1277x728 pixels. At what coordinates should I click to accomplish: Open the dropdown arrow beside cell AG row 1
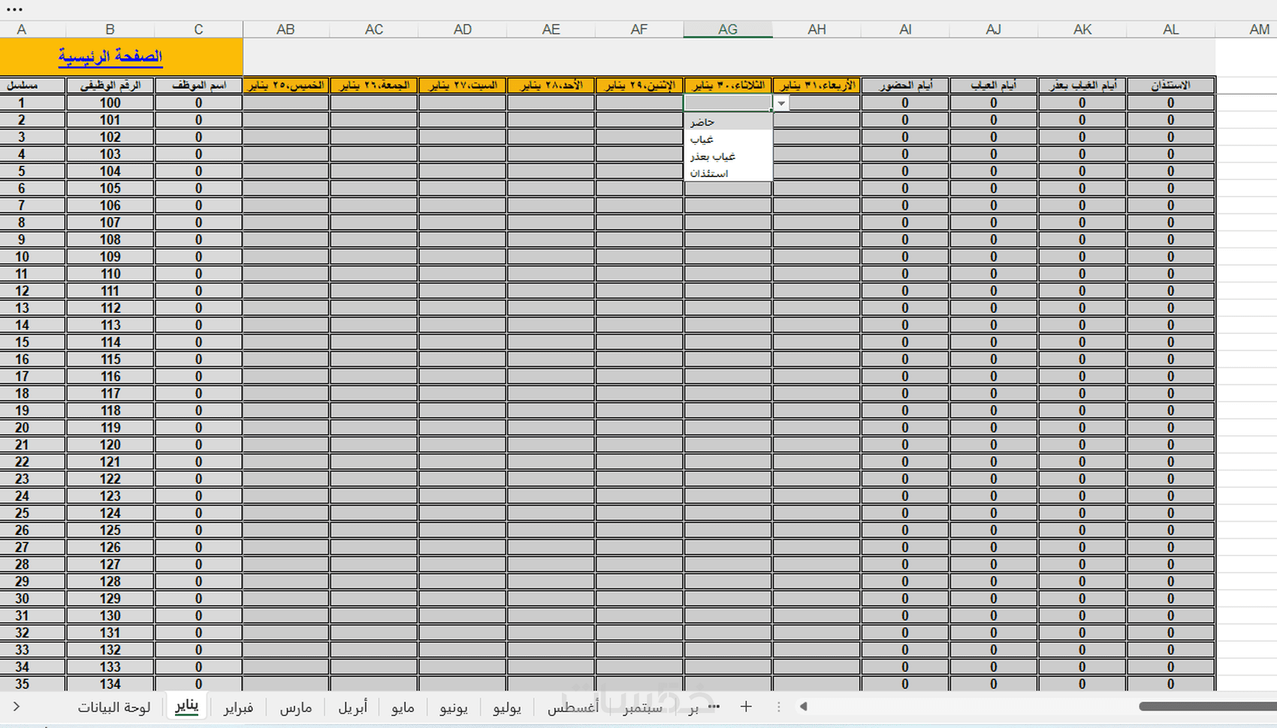click(781, 104)
